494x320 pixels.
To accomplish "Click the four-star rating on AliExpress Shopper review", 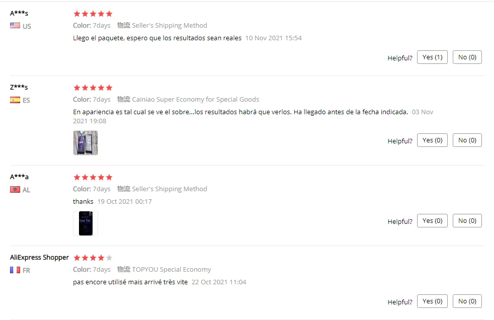I will coord(93,258).
